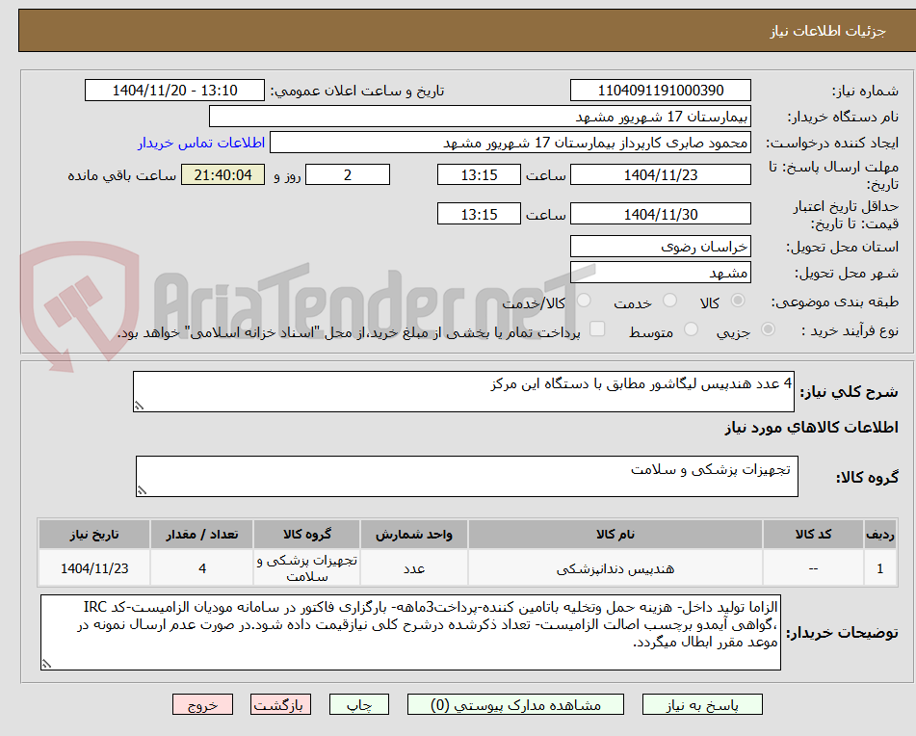
Task: Click the countdown timer 21:40:04 field
Action: pyautogui.click(x=223, y=174)
